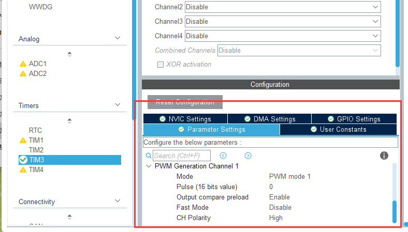408x232 pixels.
Task: Switch to the NVIC Settings tab
Action: (x=185, y=119)
